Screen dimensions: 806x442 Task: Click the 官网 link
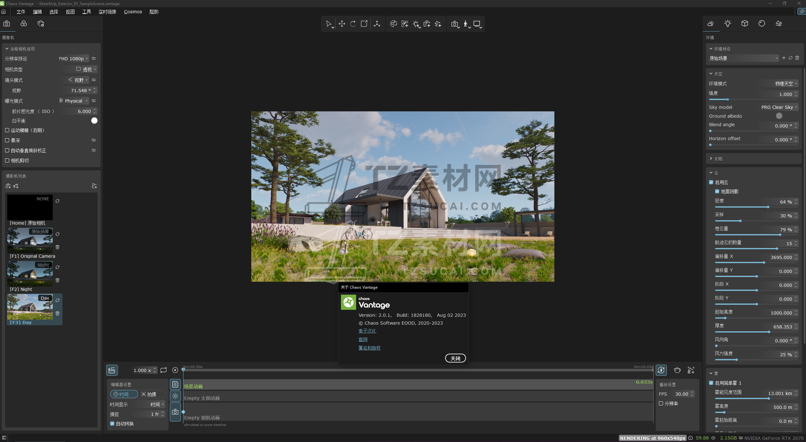click(x=363, y=339)
